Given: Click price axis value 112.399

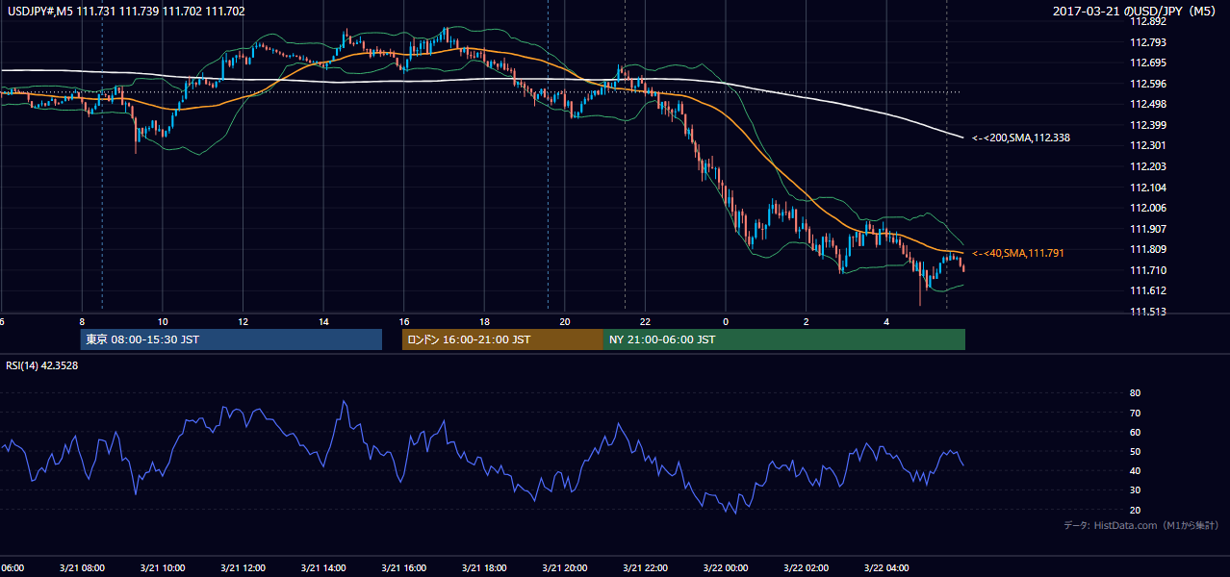Looking at the screenshot, I should [1147, 125].
